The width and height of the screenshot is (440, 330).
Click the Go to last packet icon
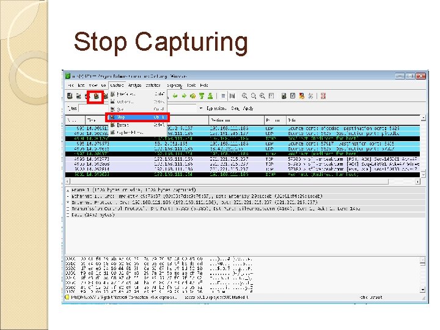click(x=210, y=96)
